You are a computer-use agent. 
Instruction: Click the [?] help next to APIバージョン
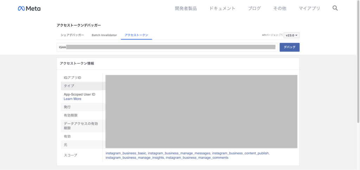[281, 35]
